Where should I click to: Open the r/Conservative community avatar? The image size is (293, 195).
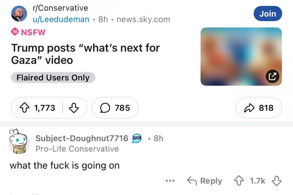point(19,14)
